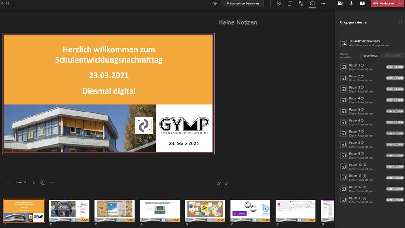405x228 pixels.
Task: Toggle the breakout rooms icon in toolbar
Action: (x=312, y=4)
